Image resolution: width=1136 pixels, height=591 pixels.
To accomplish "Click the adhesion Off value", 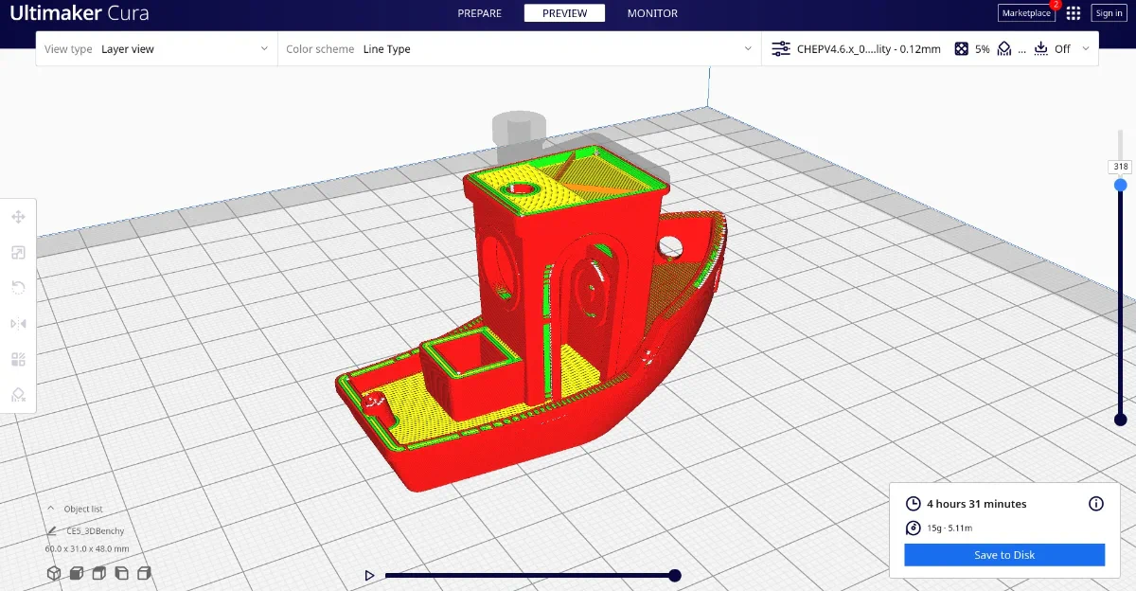I will pos(1063,49).
